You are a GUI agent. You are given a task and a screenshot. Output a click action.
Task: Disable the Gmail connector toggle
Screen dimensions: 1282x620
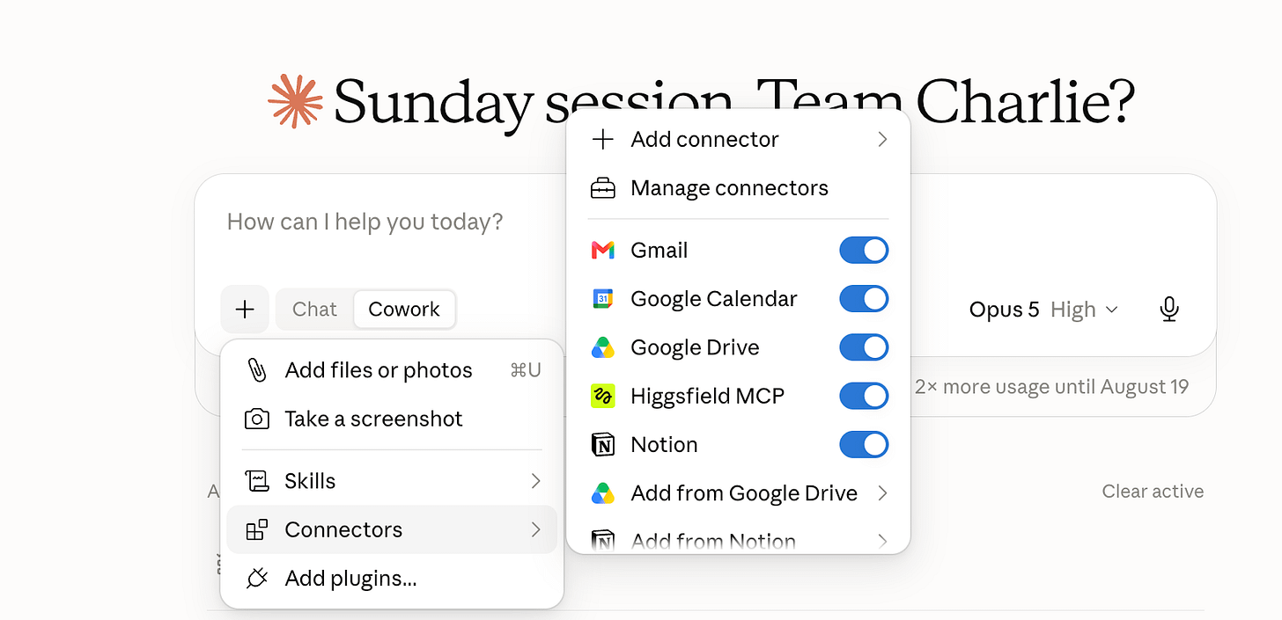tap(864, 251)
